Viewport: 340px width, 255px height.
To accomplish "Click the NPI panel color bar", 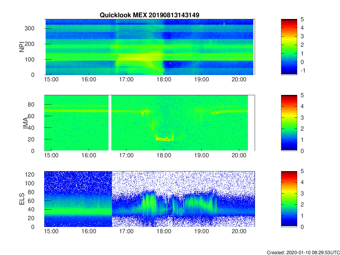I will pos(289,47).
